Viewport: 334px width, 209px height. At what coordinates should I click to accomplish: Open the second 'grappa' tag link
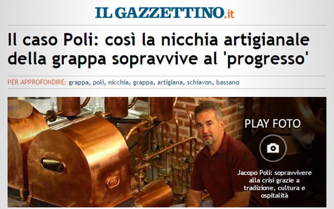143,82
